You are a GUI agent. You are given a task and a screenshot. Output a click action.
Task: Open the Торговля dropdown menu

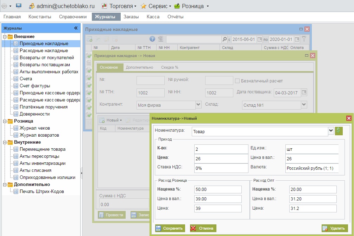click(119, 6)
